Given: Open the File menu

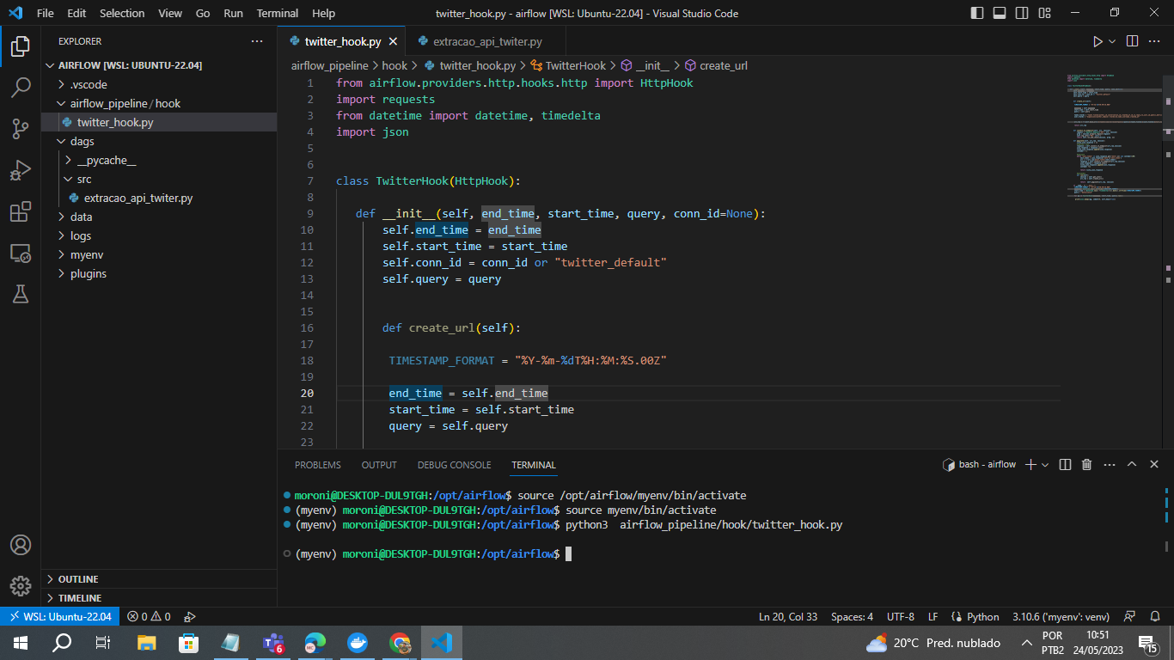Looking at the screenshot, I should [x=46, y=13].
